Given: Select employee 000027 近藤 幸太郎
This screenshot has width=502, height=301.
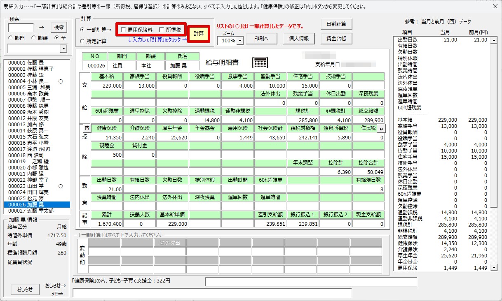Looking at the screenshot, I should tap(37, 211).
